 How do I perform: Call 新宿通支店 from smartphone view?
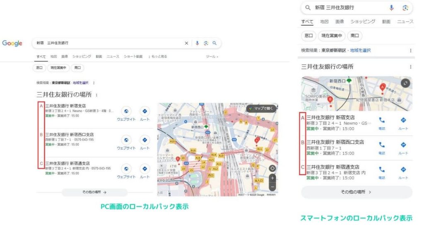point(381,173)
